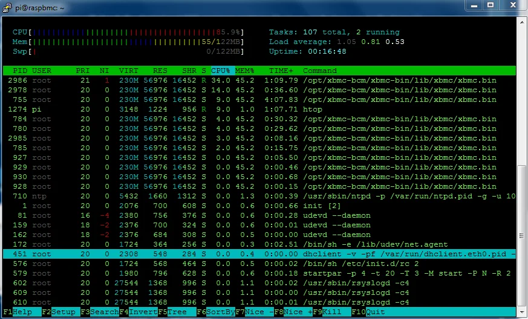Click the vertical scrollbar thumb
The width and height of the screenshot is (528, 319).
(x=521, y=235)
